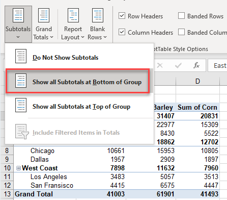Collapse the West Coast group

(18, 168)
